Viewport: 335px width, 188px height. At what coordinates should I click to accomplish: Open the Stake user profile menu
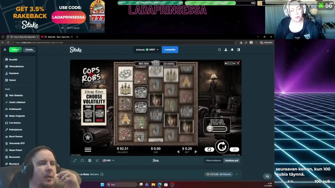coord(226,50)
